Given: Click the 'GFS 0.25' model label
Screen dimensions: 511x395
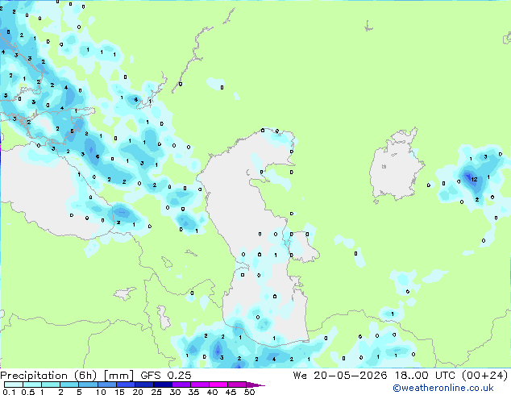Looking at the screenshot, I should (166, 376).
